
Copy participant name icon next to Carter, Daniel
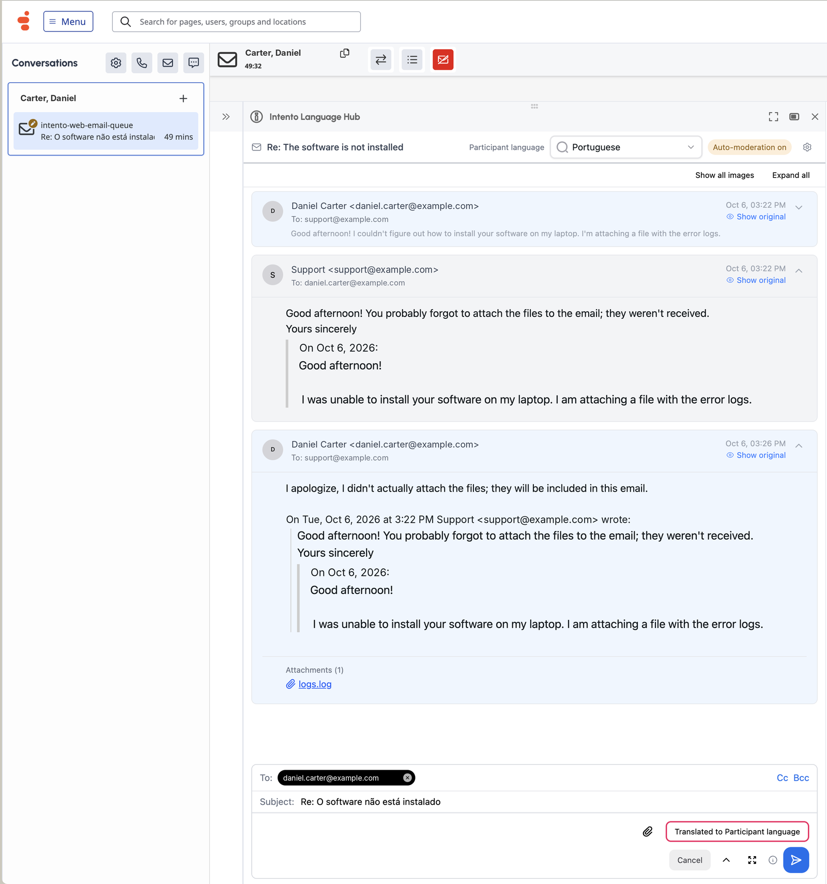point(345,53)
